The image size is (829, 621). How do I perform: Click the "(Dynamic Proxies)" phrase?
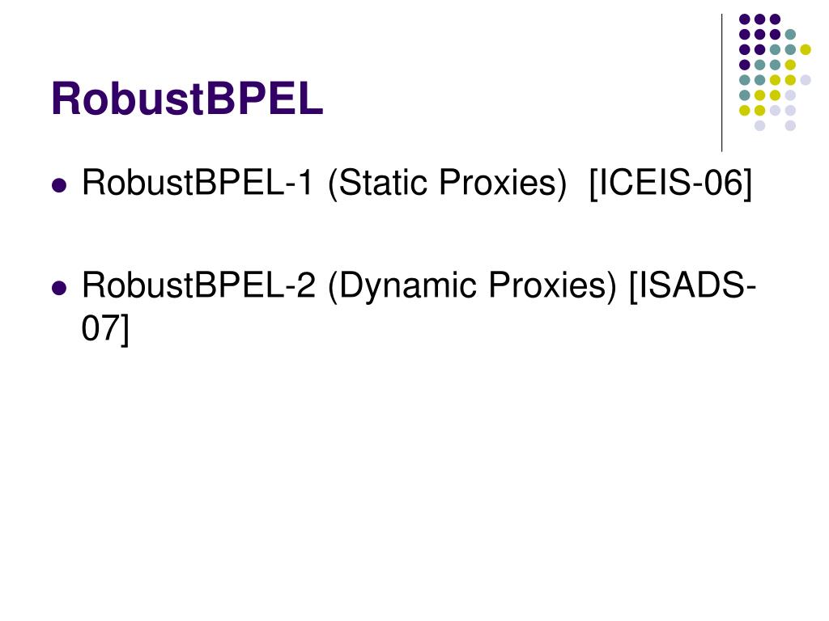coord(472,288)
